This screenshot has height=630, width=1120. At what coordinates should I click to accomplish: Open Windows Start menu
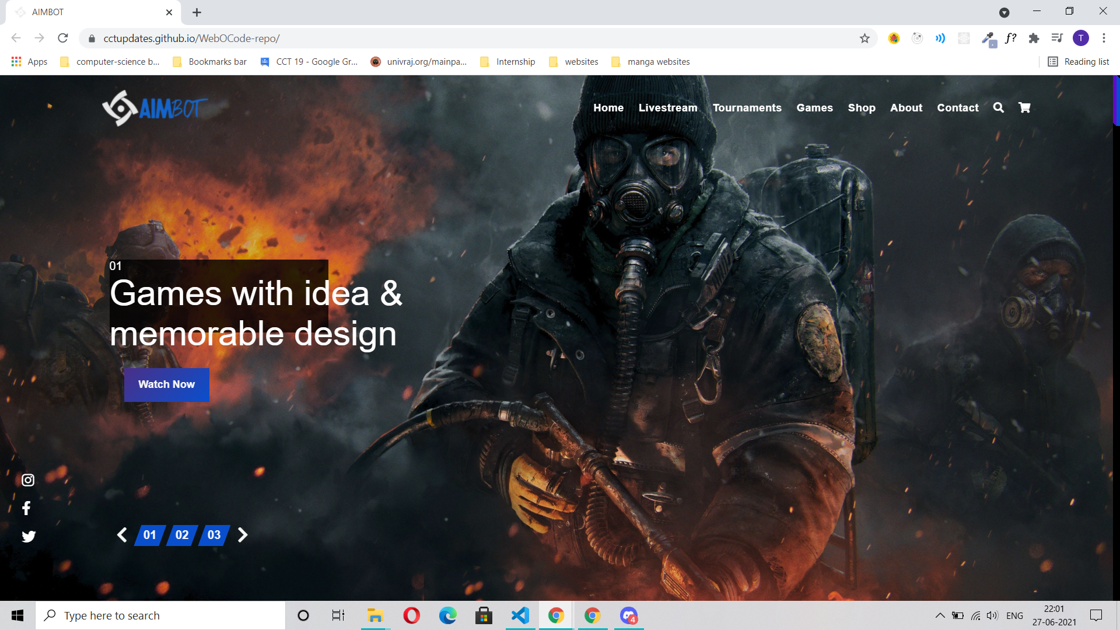pyautogui.click(x=17, y=615)
